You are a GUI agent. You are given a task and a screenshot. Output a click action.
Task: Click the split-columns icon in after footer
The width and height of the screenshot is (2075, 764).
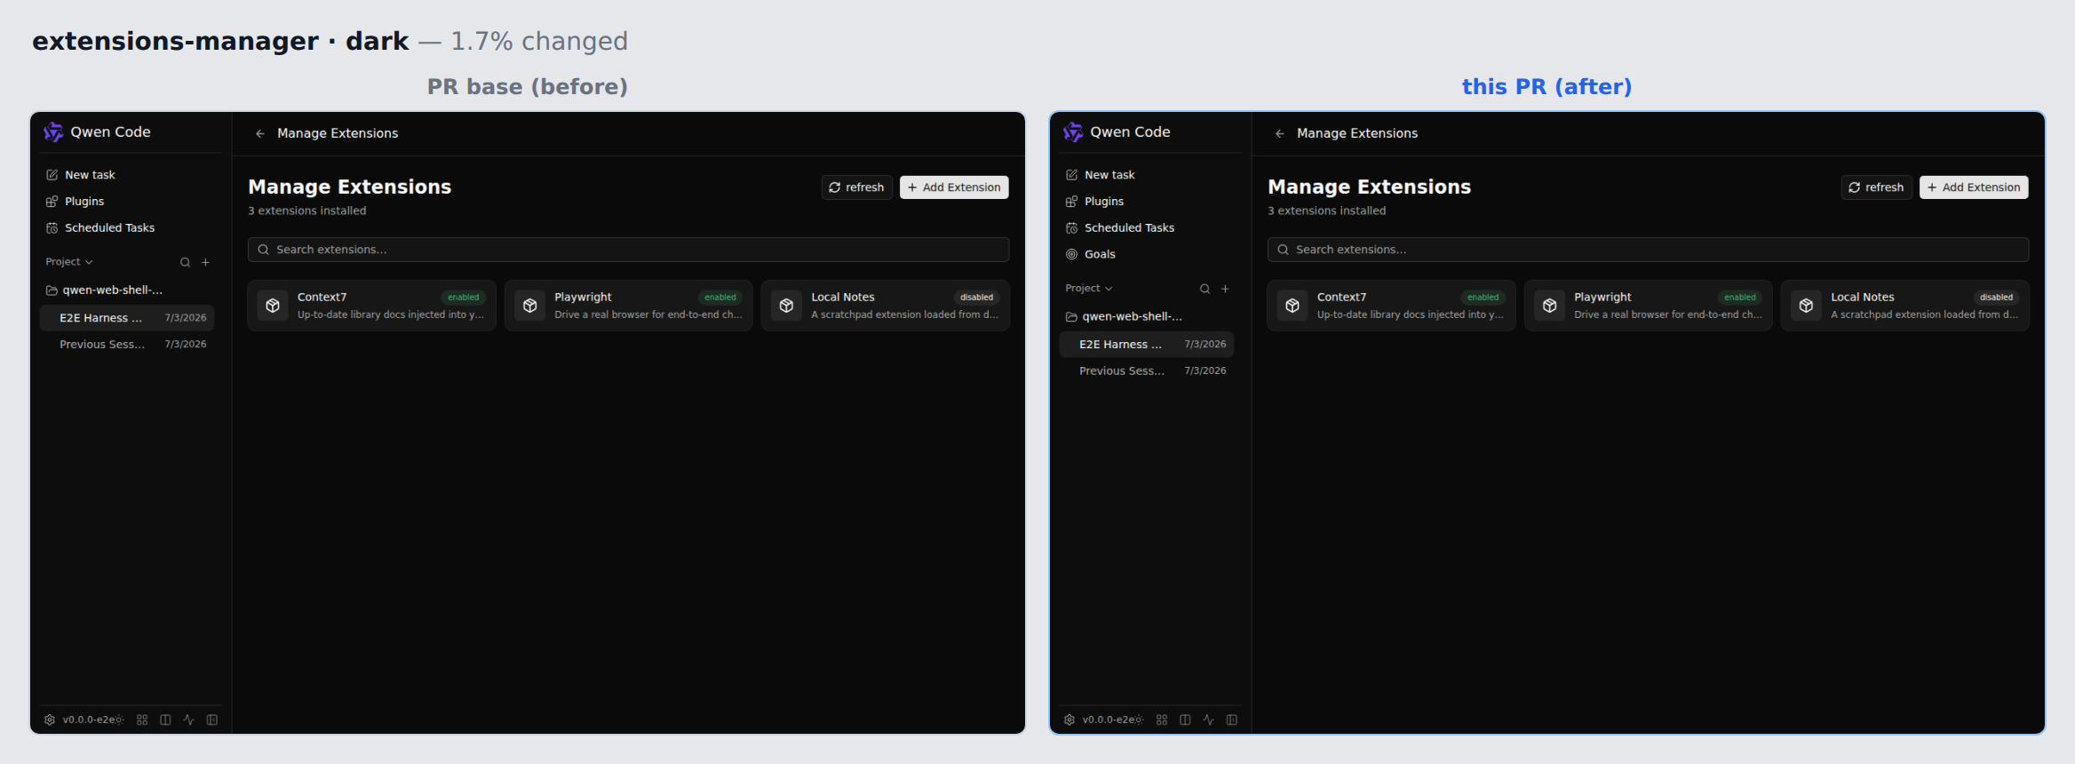point(1185,720)
